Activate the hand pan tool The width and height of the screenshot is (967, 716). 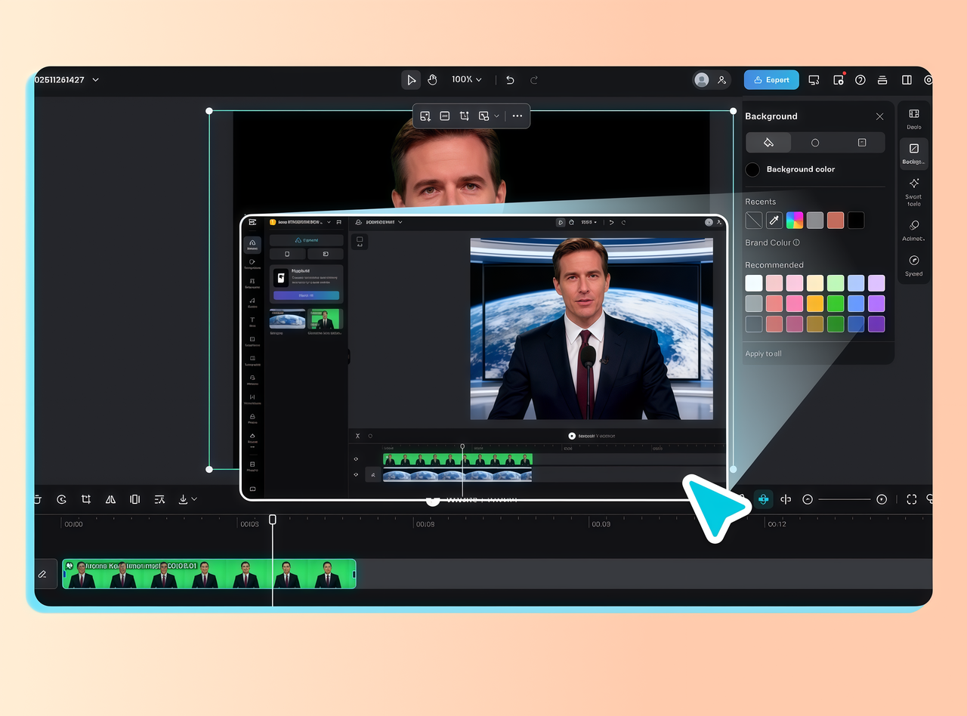pos(432,80)
